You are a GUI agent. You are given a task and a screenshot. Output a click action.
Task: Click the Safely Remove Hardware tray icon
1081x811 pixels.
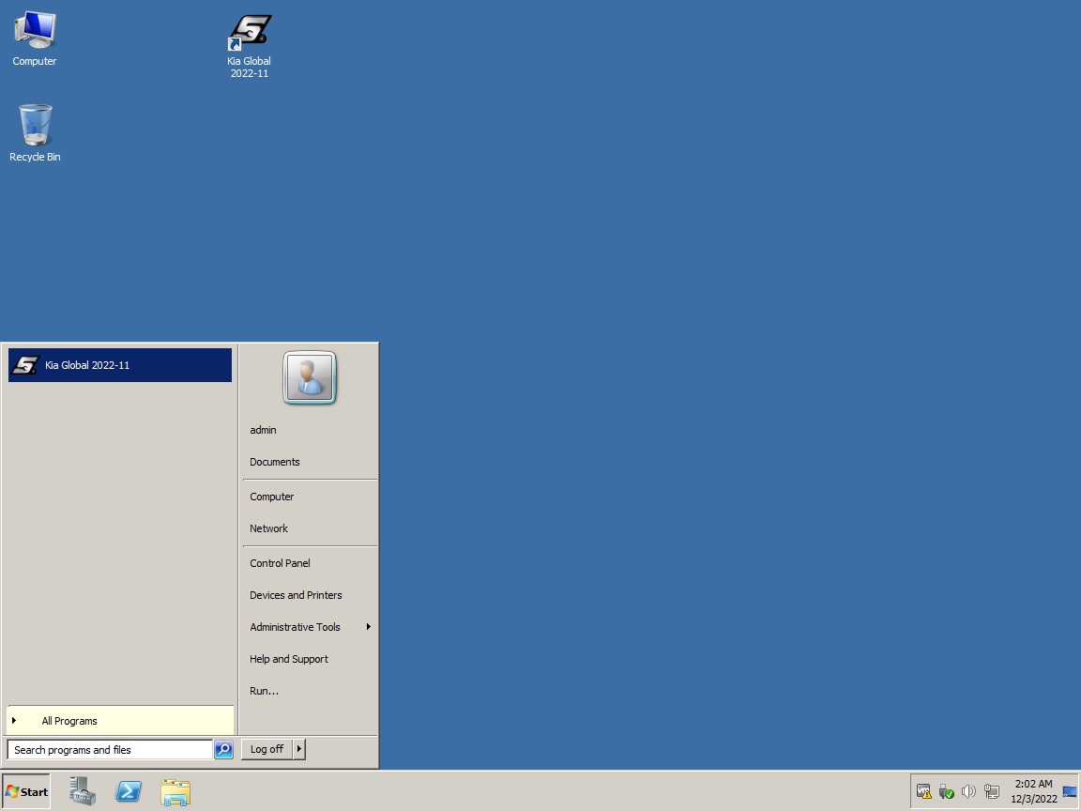tap(947, 791)
